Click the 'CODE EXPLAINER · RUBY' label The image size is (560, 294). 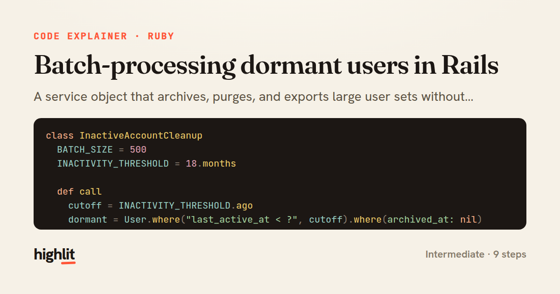click(x=104, y=36)
